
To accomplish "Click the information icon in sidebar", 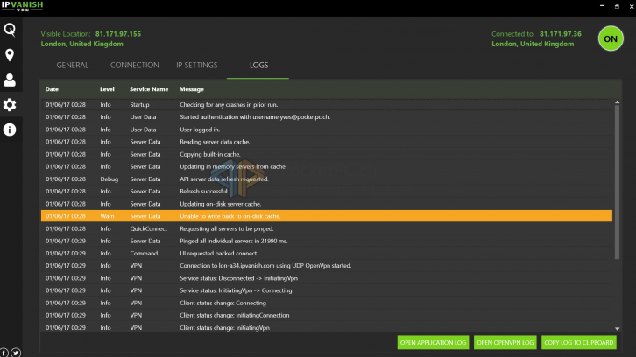I will 10,129.
